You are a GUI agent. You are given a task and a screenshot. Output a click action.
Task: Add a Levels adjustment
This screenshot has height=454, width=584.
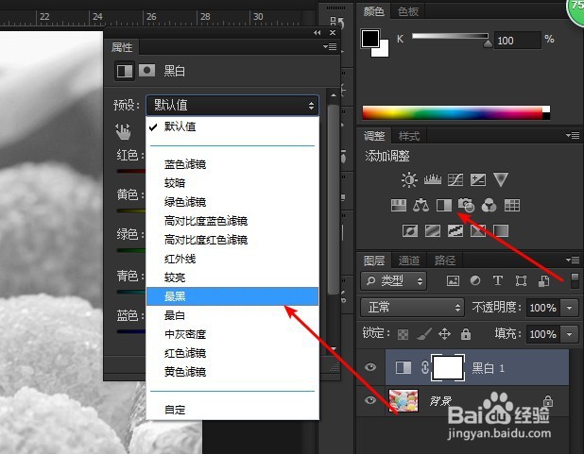pos(433,179)
